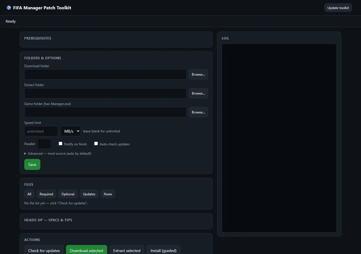The height and width of the screenshot is (254, 361).
Task: Click the 'No file list yet' message
Action: click(56, 203)
